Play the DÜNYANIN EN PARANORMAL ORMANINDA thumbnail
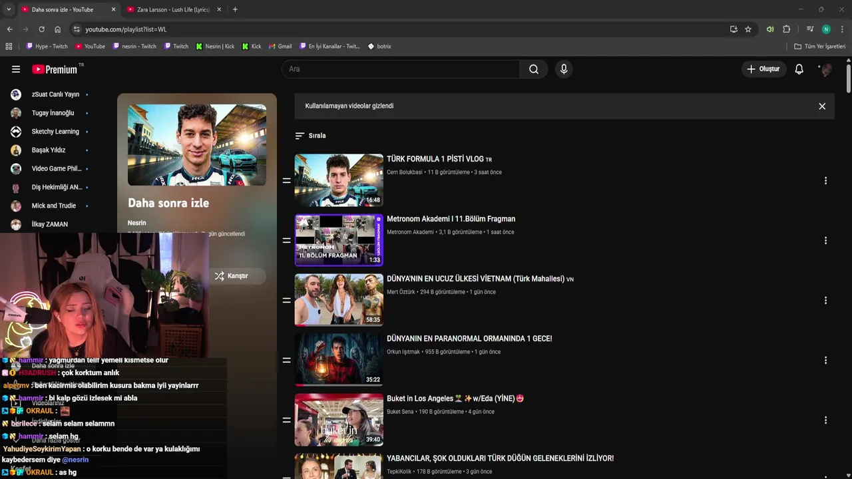852x479 pixels. tap(339, 360)
